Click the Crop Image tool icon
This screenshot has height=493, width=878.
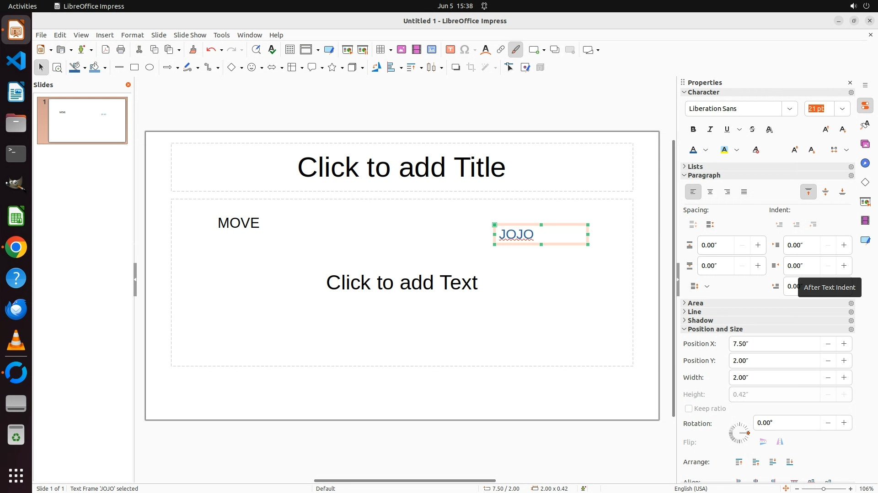point(471,68)
